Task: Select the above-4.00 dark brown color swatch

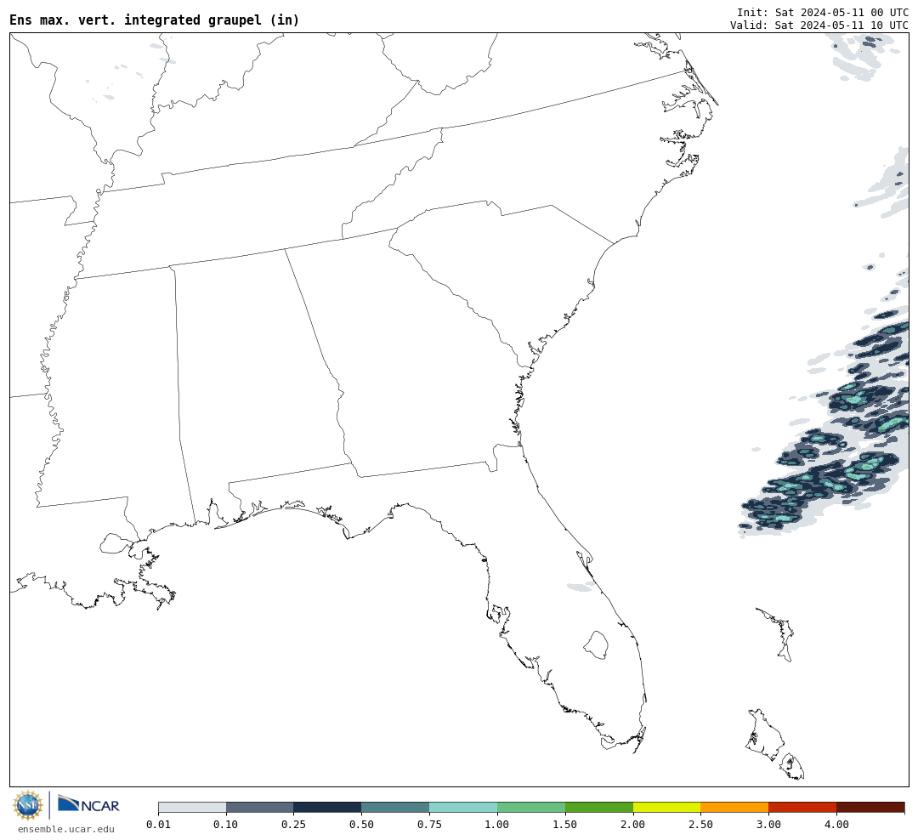Action: click(870, 807)
